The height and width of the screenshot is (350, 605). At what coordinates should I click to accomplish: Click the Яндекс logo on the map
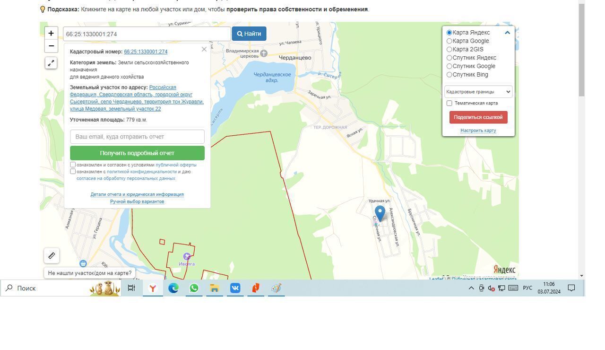click(x=504, y=269)
